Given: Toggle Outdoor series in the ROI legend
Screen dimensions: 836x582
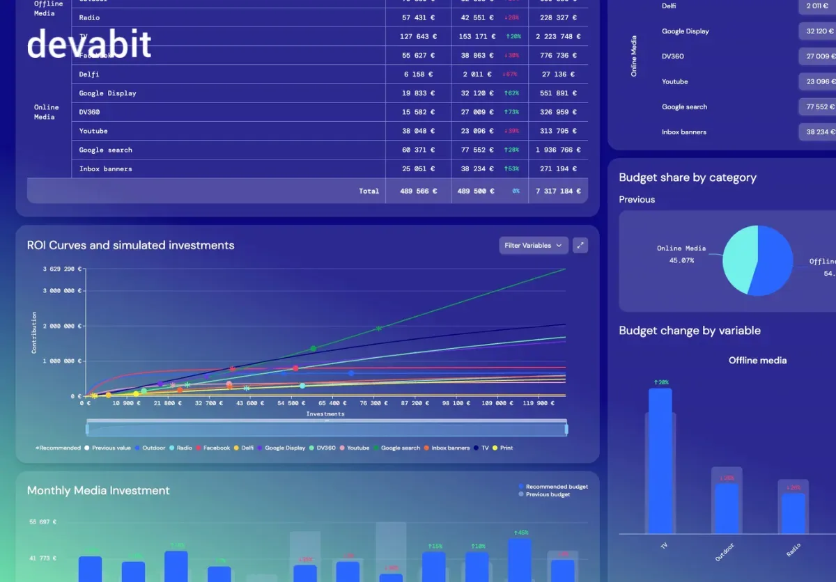Looking at the screenshot, I should pos(150,448).
